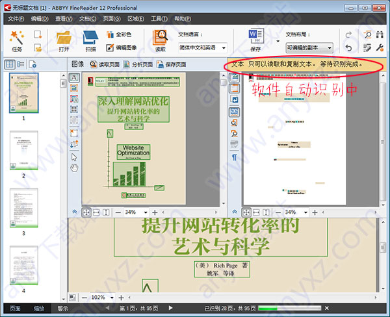Choose the hand pan tool
This screenshot has height=317, width=390.
(74, 168)
